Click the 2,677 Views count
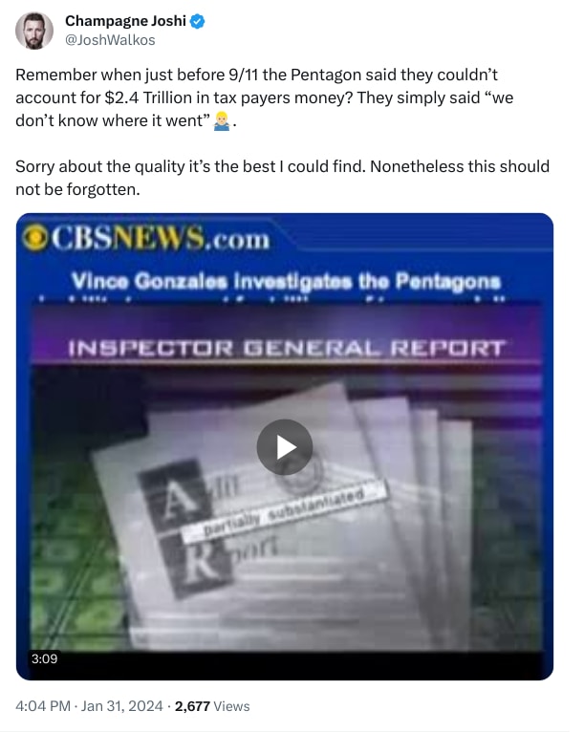The width and height of the screenshot is (584, 732). coord(212,706)
